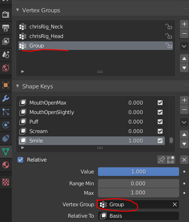The height and width of the screenshot is (222, 189).
Task: Open shape key specials dropdown menu
Action: pyautogui.click(x=184, y=122)
